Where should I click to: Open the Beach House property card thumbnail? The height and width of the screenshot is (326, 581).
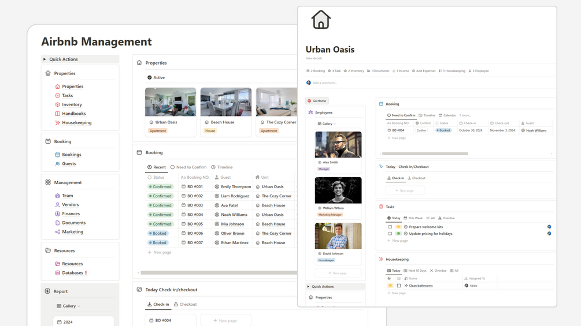click(226, 102)
